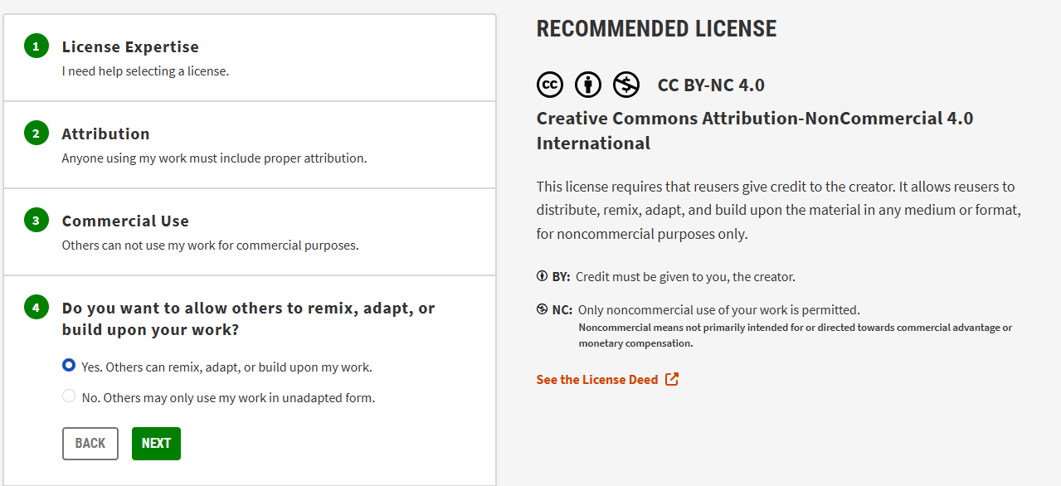Click the green step 1 circle
This screenshot has width=1061, height=486.
tap(36, 46)
